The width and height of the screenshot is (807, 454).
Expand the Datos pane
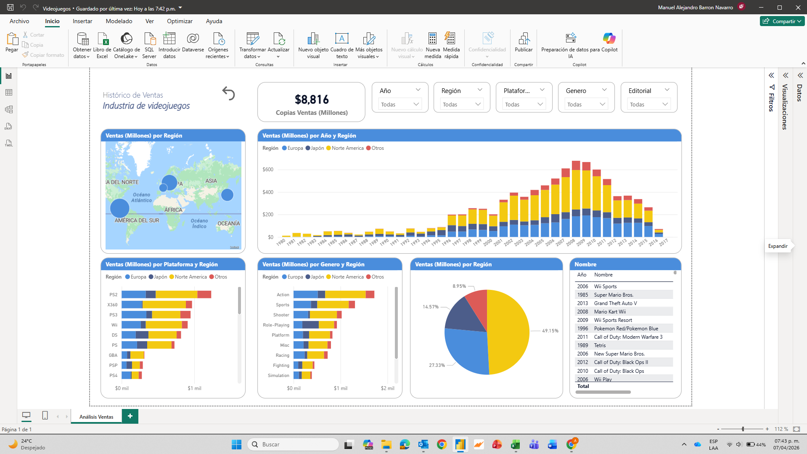pyautogui.click(x=800, y=75)
